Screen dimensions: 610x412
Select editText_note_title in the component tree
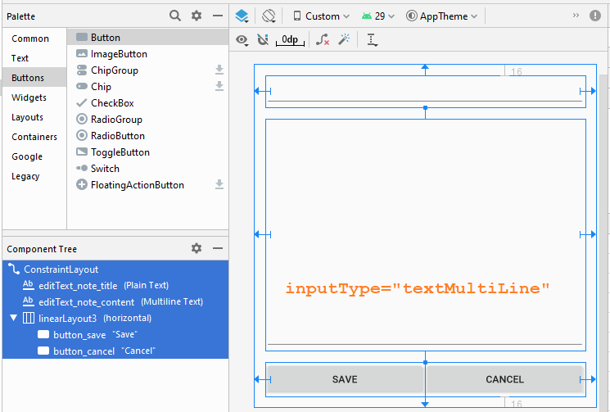click(115, 285)
